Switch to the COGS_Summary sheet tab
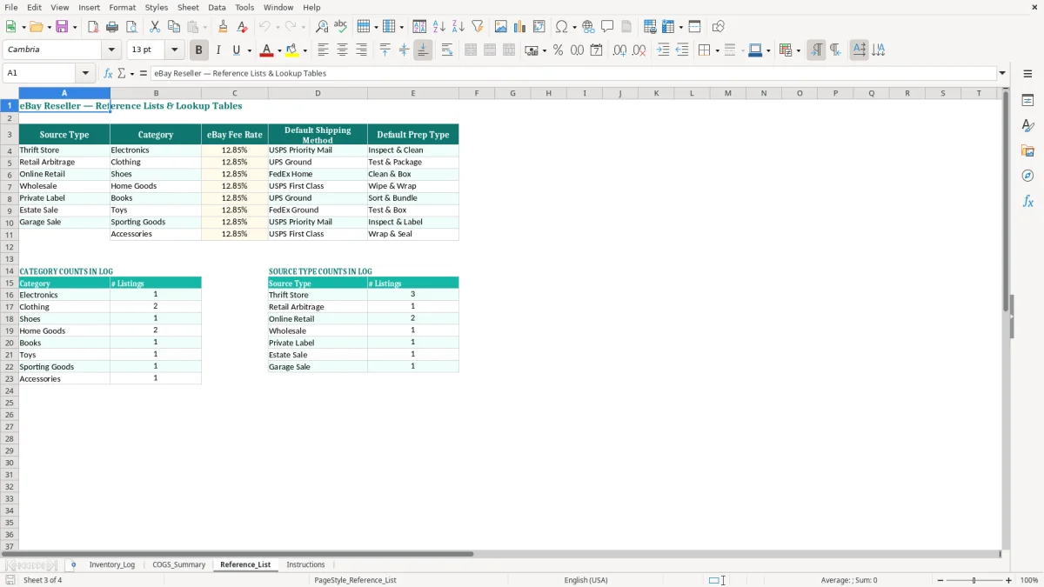1044x587 pixels. pyautogui.click(x=179, y=564)
